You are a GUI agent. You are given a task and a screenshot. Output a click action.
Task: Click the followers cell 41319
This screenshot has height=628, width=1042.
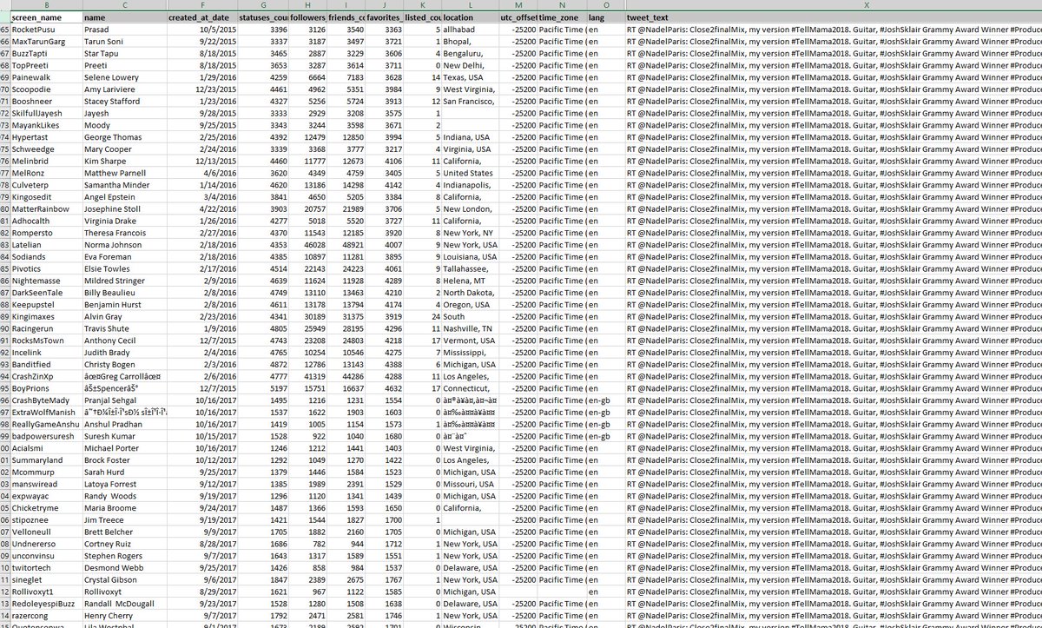coord(307,377)
